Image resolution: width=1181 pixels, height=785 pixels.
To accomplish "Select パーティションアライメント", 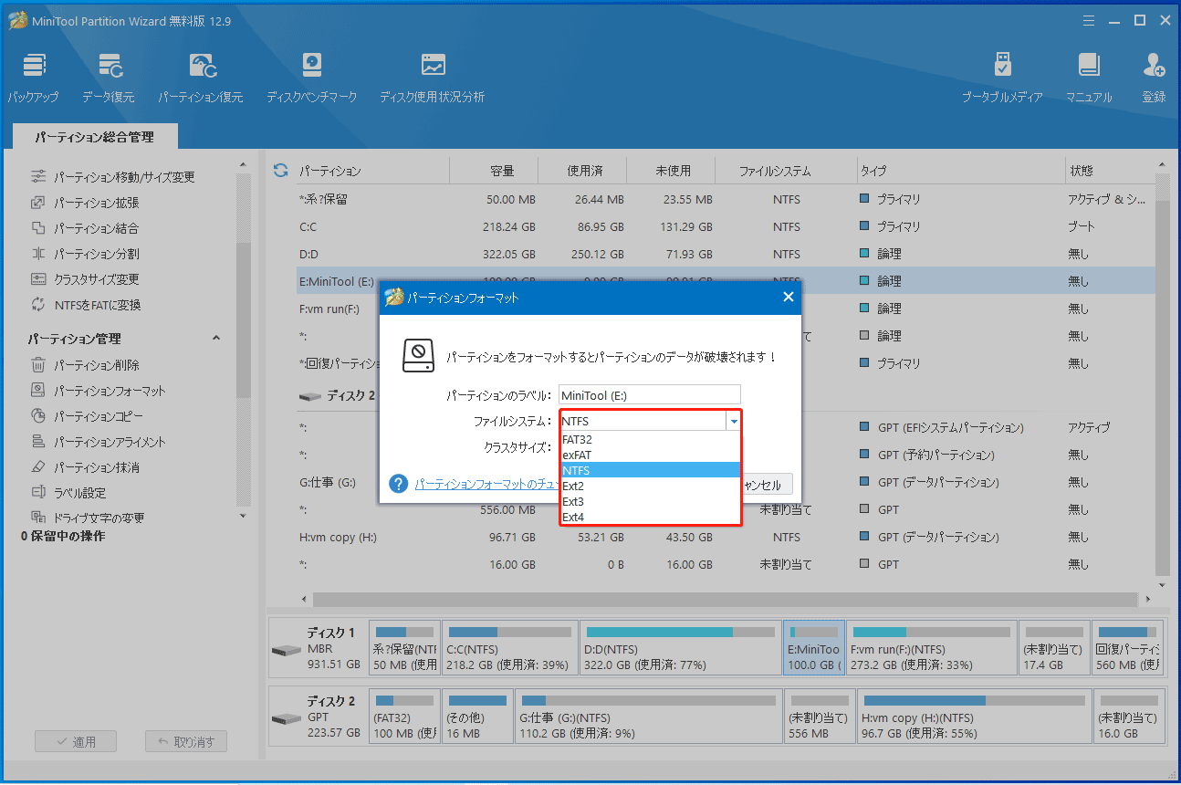I will click(99, 442).
